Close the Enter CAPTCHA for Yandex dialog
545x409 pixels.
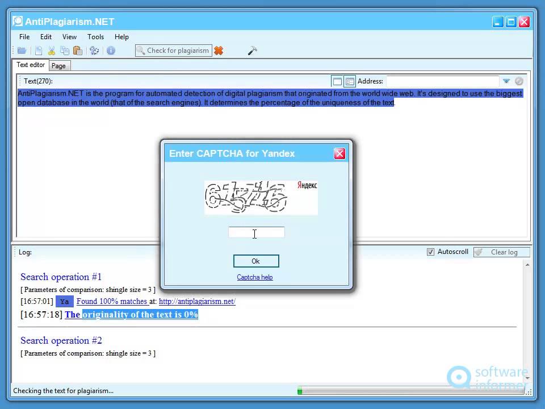pos(339,153)
